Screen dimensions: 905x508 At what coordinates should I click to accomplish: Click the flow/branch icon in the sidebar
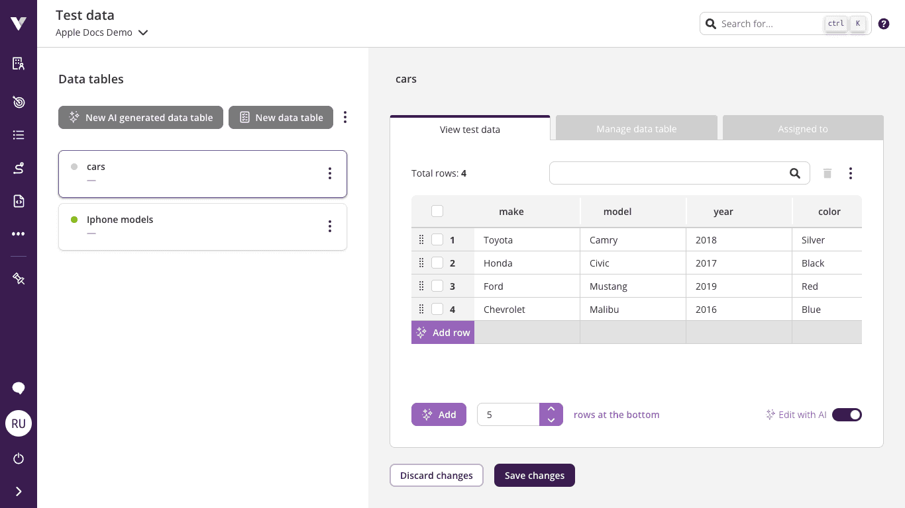[19, 168]
